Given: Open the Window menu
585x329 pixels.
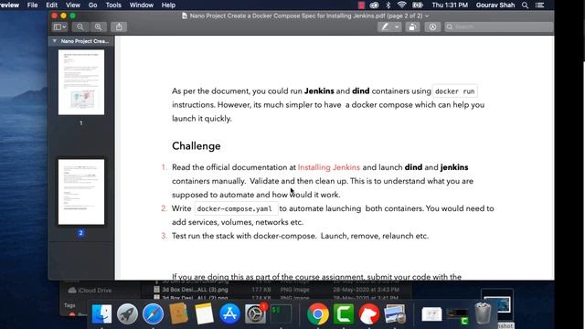Looking at the screenshot, I should [142, 5].
